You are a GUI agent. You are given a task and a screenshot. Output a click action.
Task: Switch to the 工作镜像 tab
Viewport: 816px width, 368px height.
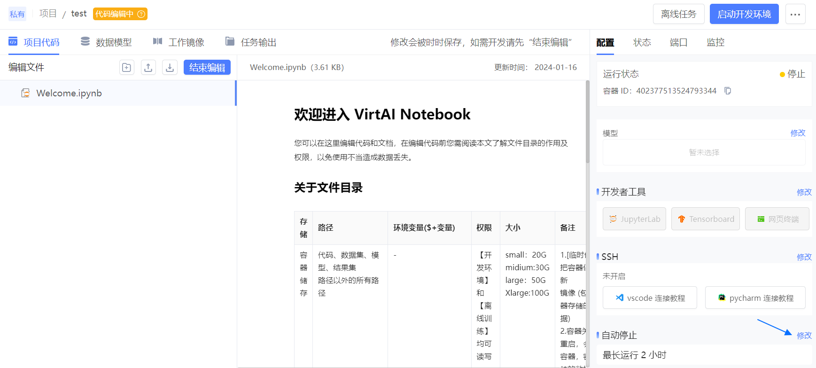click(x=179, y=42)
